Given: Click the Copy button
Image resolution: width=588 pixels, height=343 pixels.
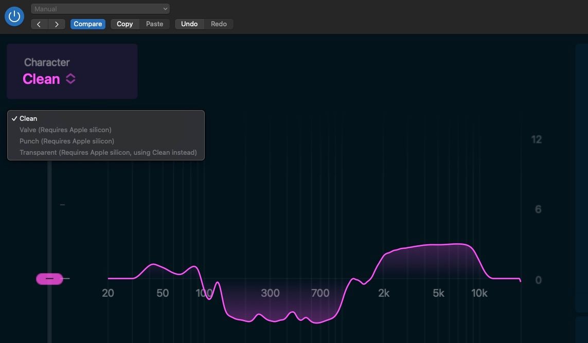Looking at the screenshot, I should coord(124,24).
